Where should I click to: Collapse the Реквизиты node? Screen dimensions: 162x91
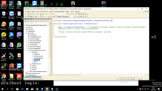[29, 52]
